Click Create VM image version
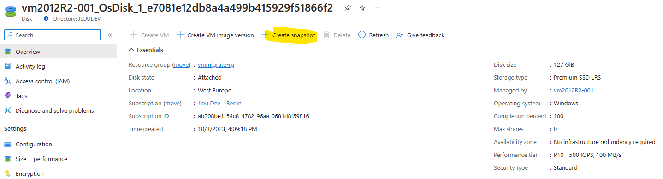 pyautogui.click(x=215, y=35)
